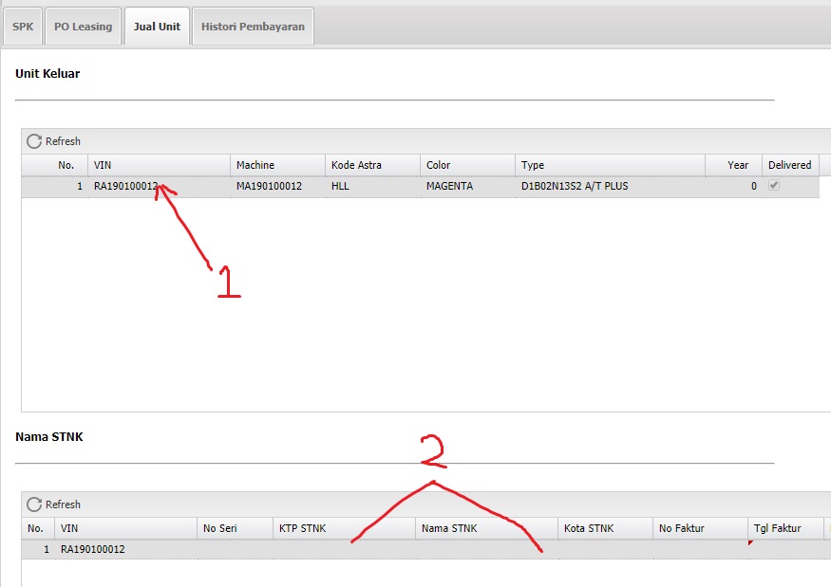
Task: Click the Kode Astra column header
Action: click(x=372, y=165)
